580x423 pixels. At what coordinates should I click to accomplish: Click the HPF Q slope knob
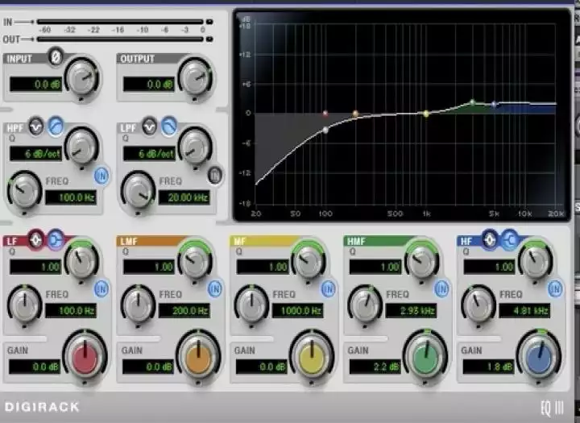tap(81, 147)
